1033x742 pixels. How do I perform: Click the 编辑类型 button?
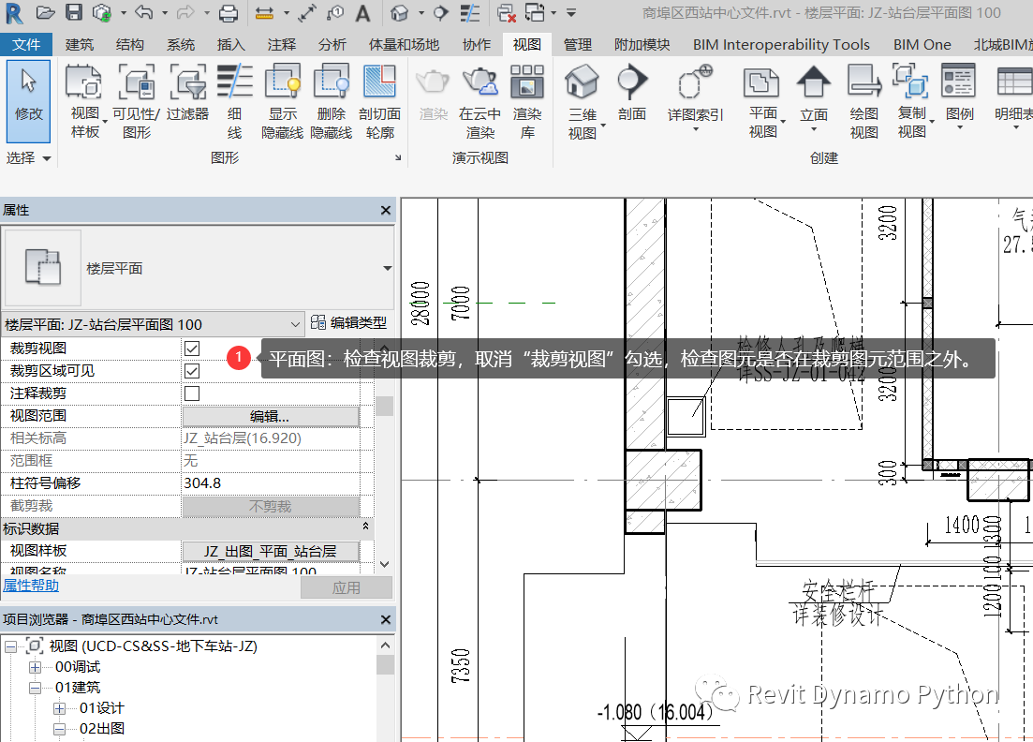[348, 323]
